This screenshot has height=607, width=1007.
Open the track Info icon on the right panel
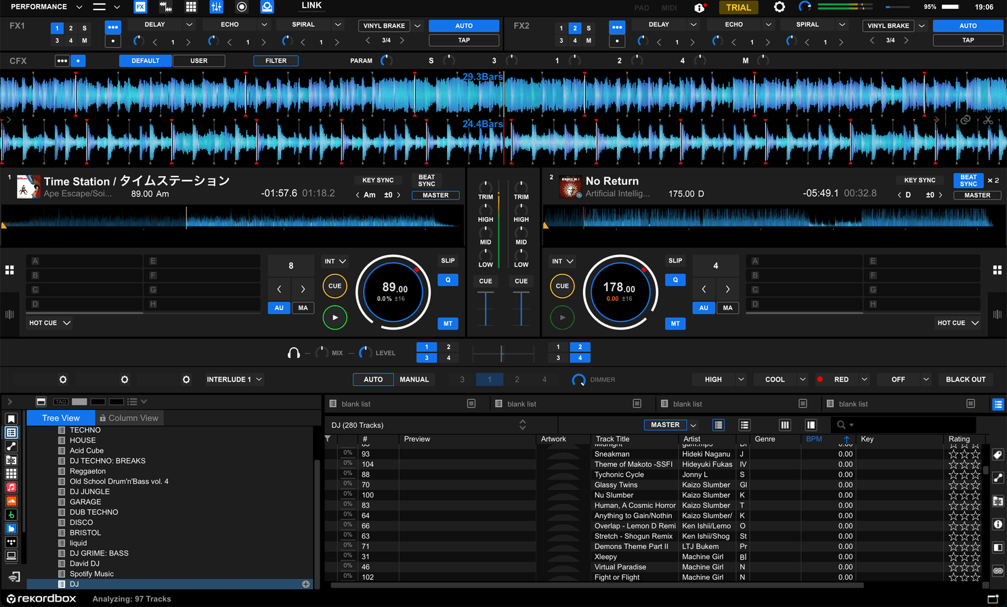click(x=998, y=524)
